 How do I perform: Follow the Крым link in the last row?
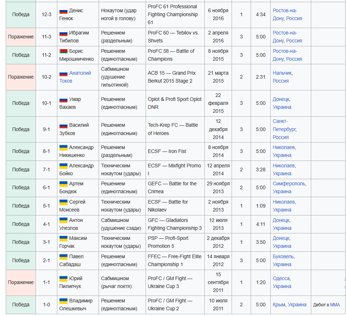[x=279, y=305]
